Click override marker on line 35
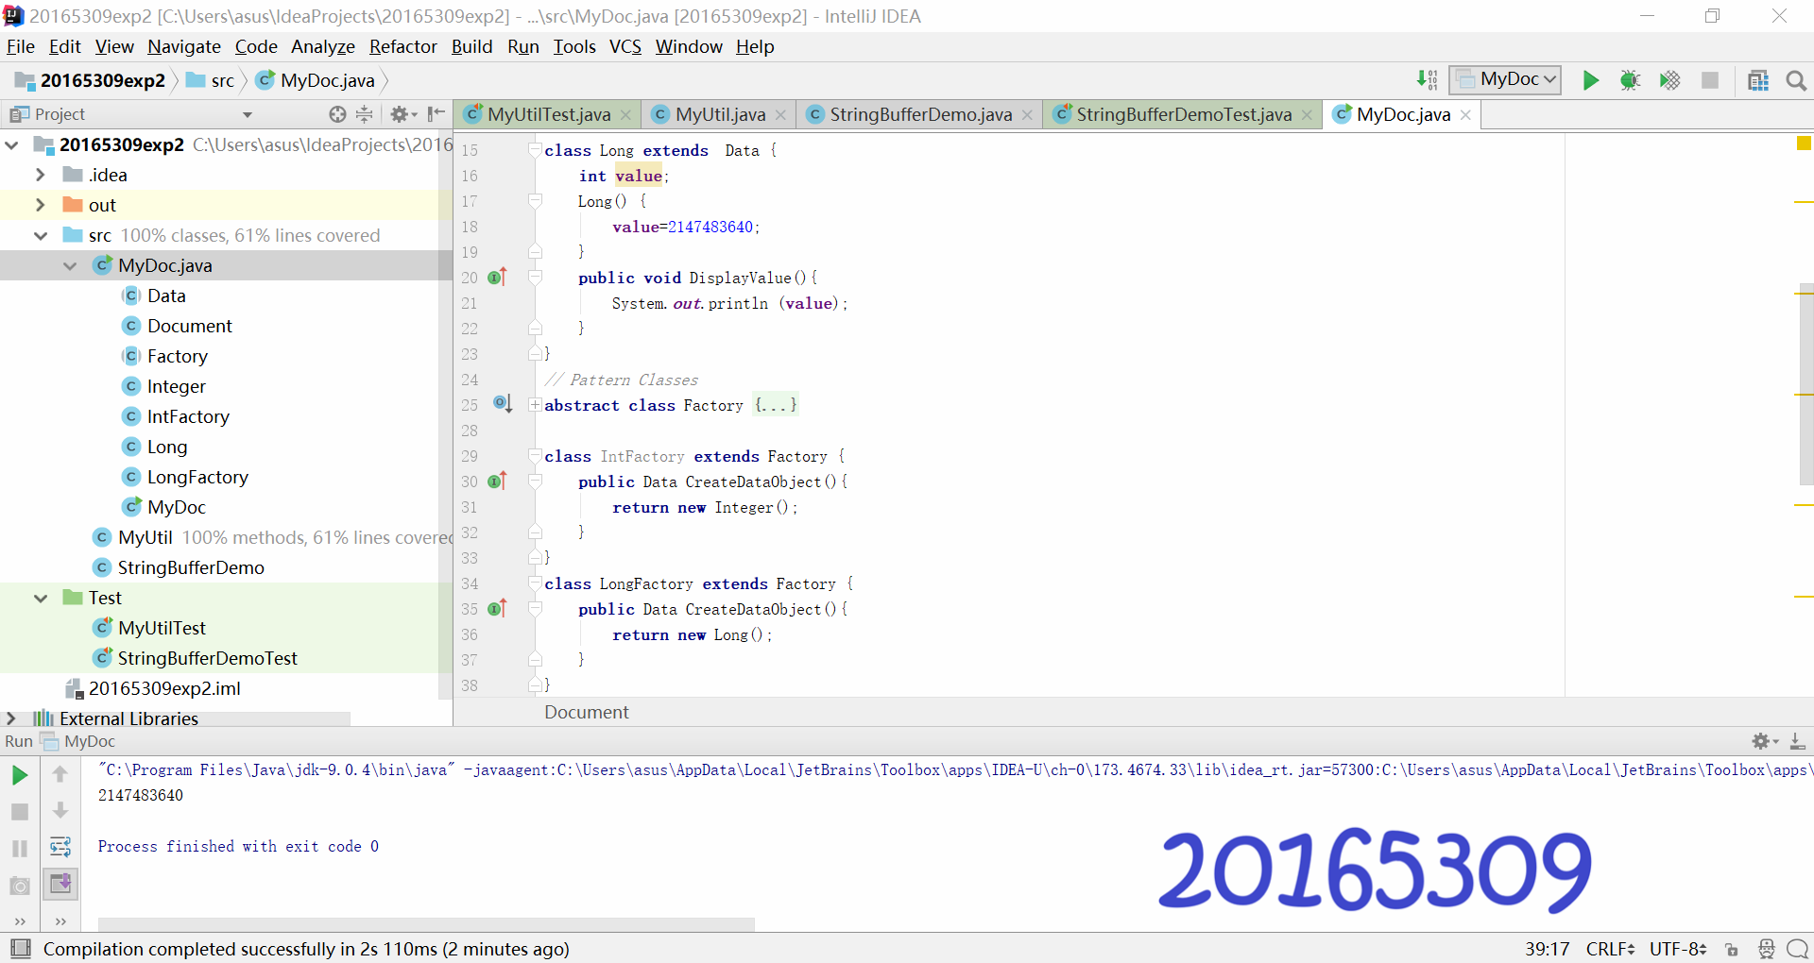1814x963 pixels. pyautogui.click(x=497, y=609)
